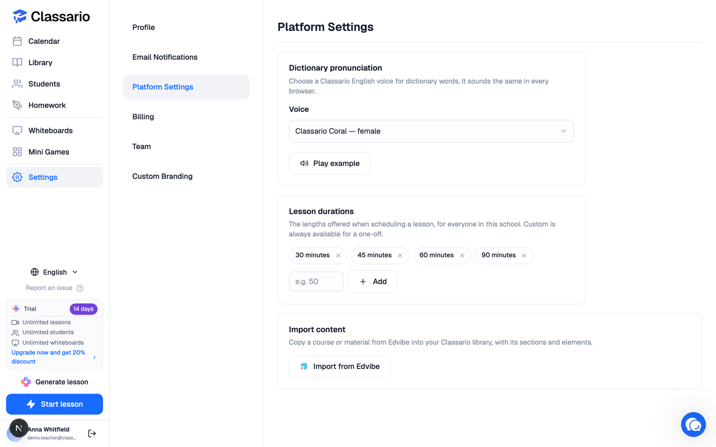Go to Students page
Screen dimensions: 716x447
click(x=54, y=84)
